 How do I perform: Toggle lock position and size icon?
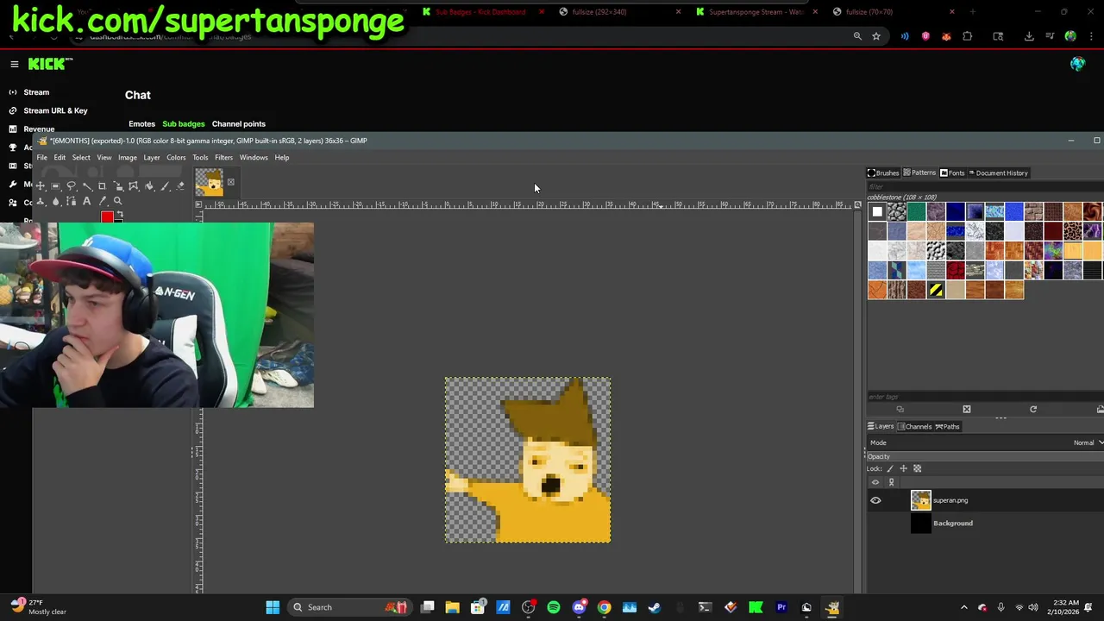903,468
